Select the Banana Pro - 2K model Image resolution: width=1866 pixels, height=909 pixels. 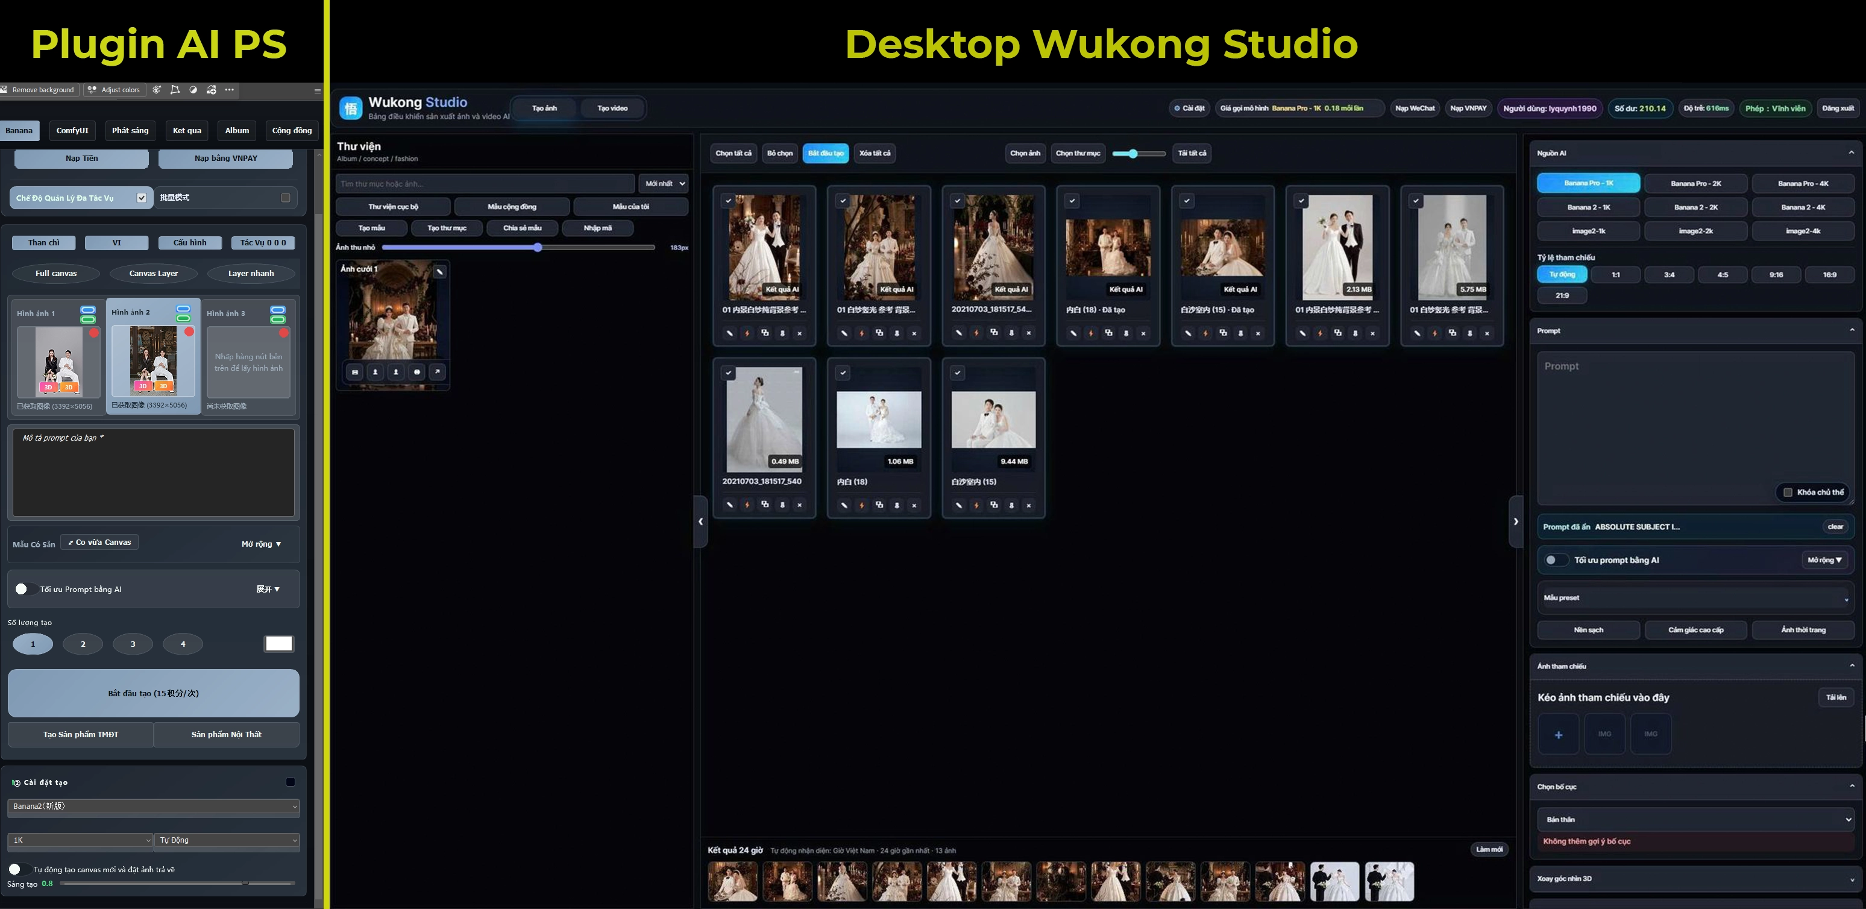[x=1696, y=184]
